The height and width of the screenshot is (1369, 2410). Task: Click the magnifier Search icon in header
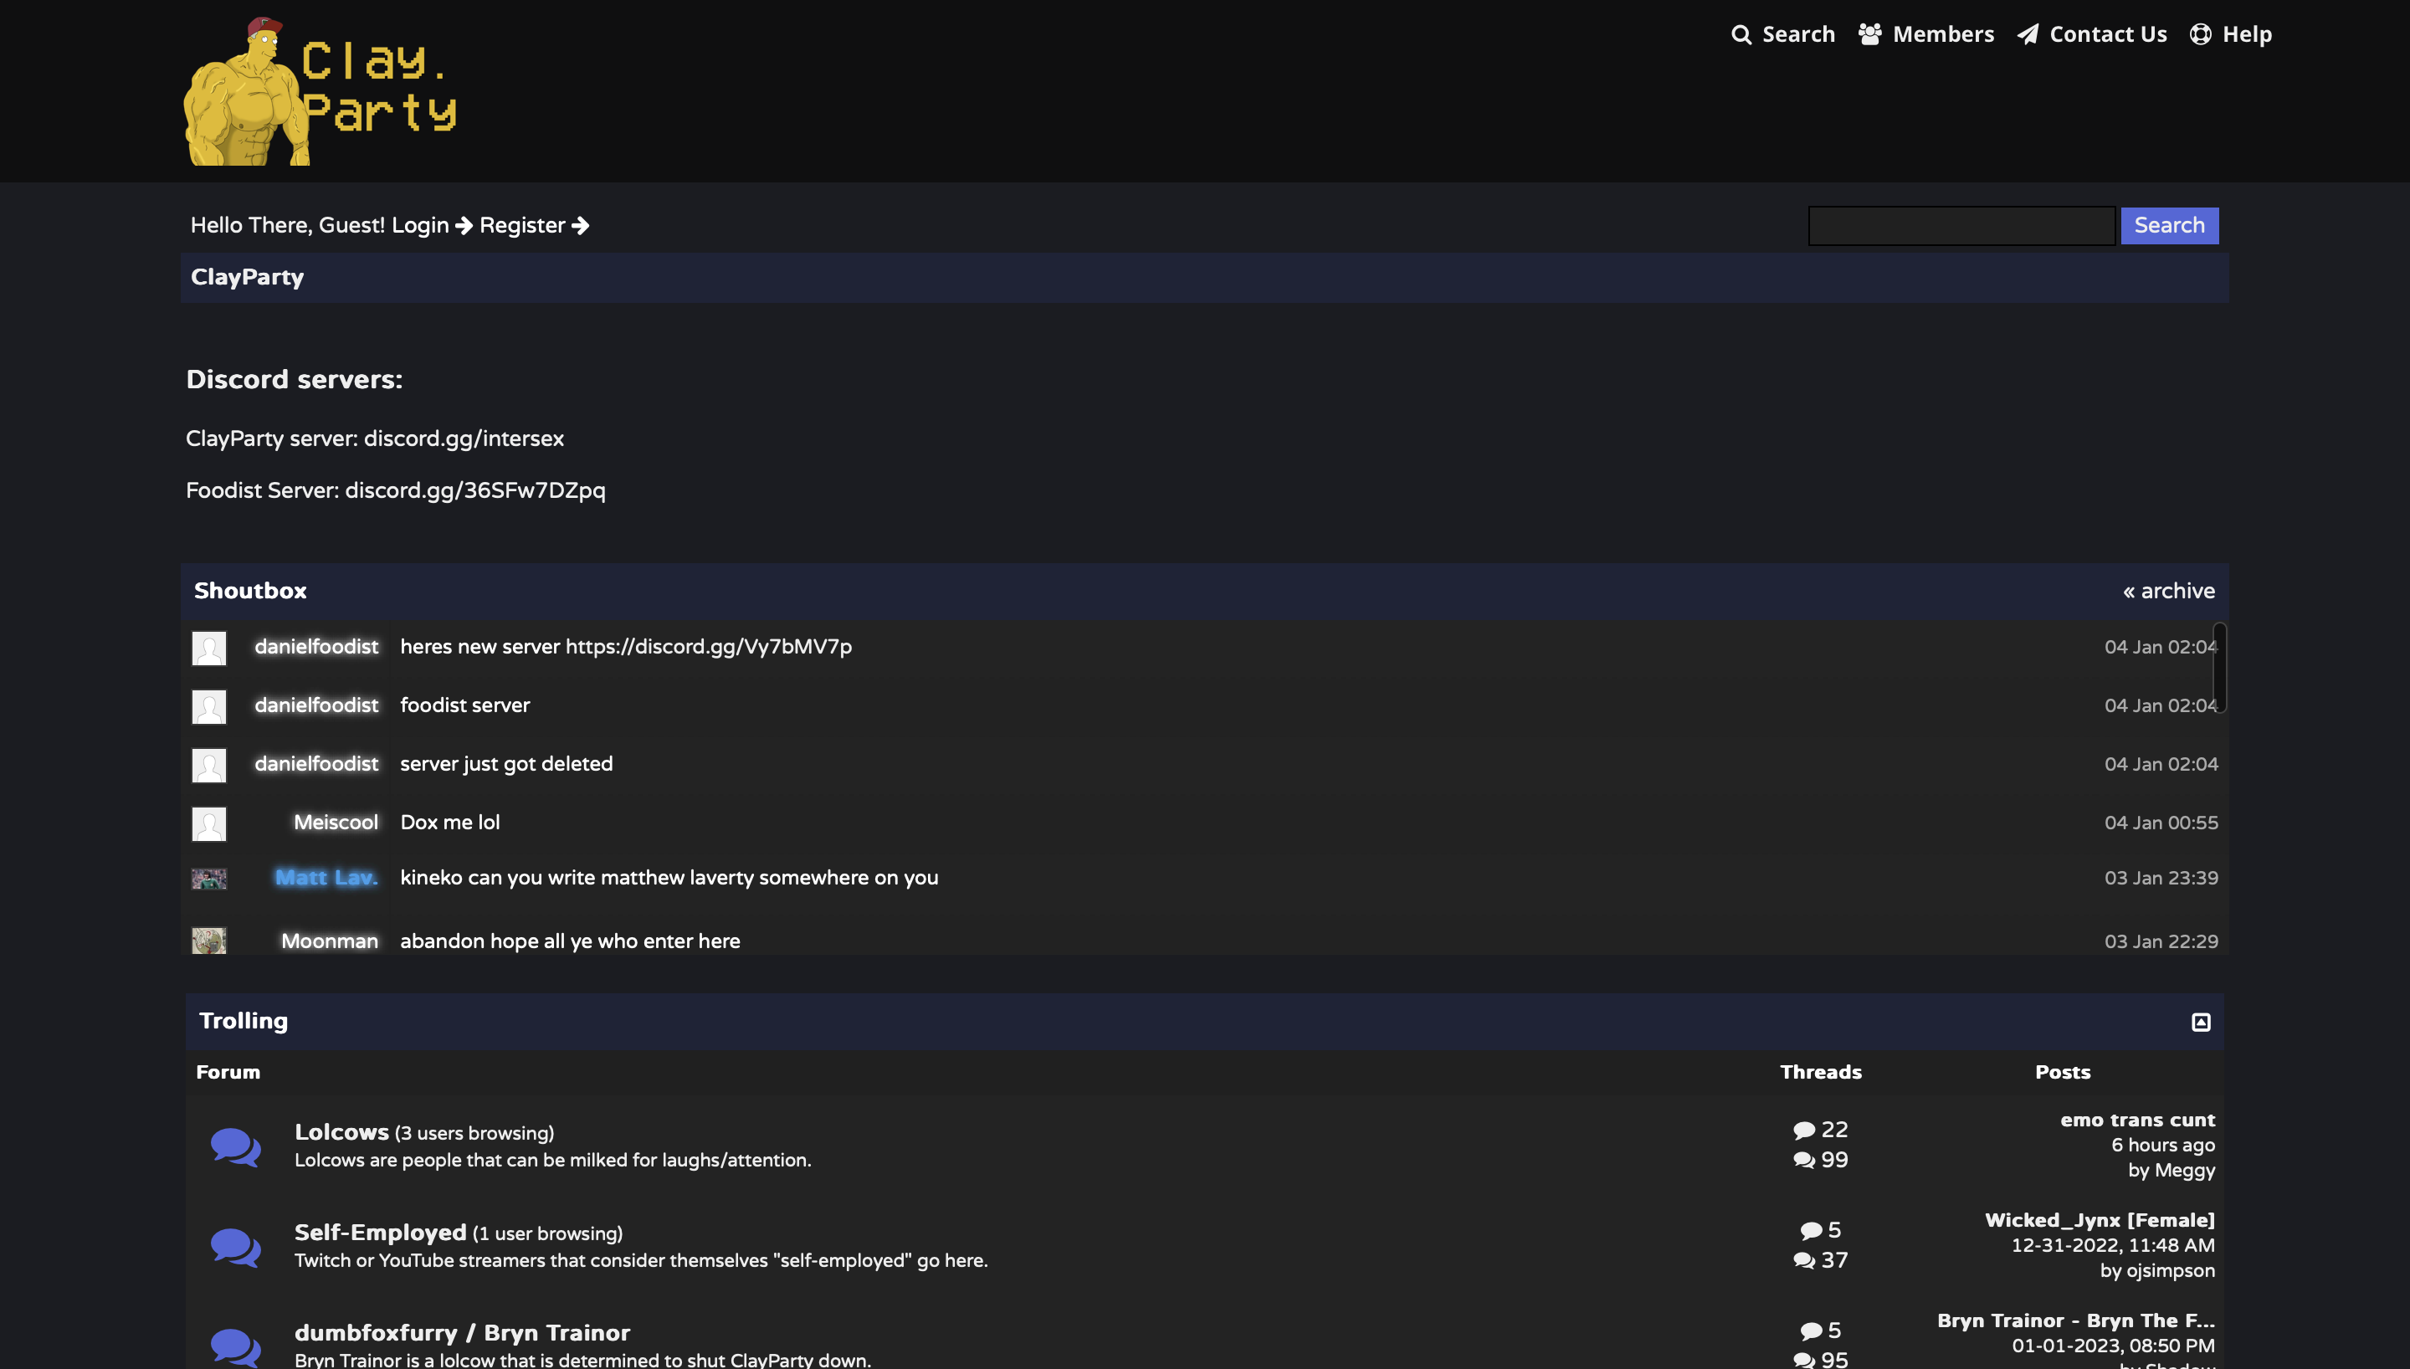[1741, 35]
